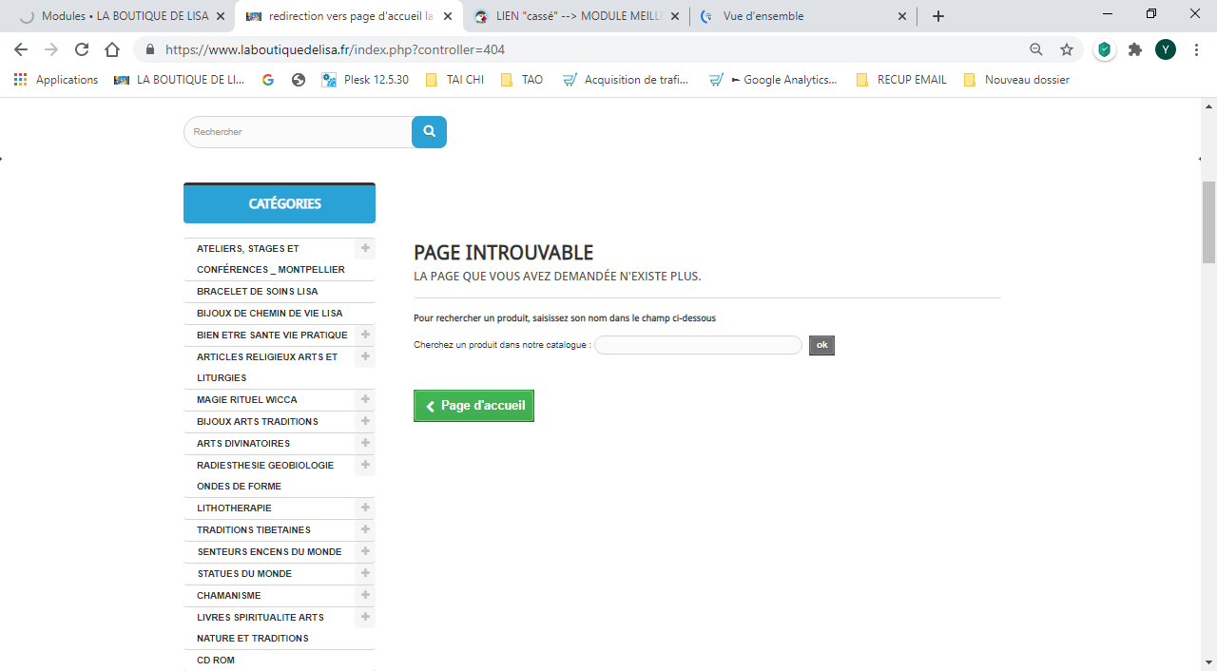Click the CATÉGORIES header block

pyautogui.click(x=280, y=203)
